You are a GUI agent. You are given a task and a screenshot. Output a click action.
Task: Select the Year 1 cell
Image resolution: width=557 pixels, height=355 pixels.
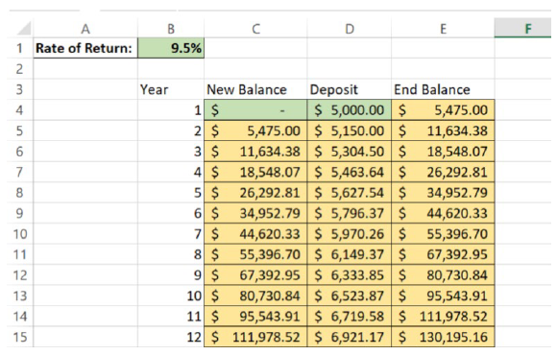pos(171,110)
